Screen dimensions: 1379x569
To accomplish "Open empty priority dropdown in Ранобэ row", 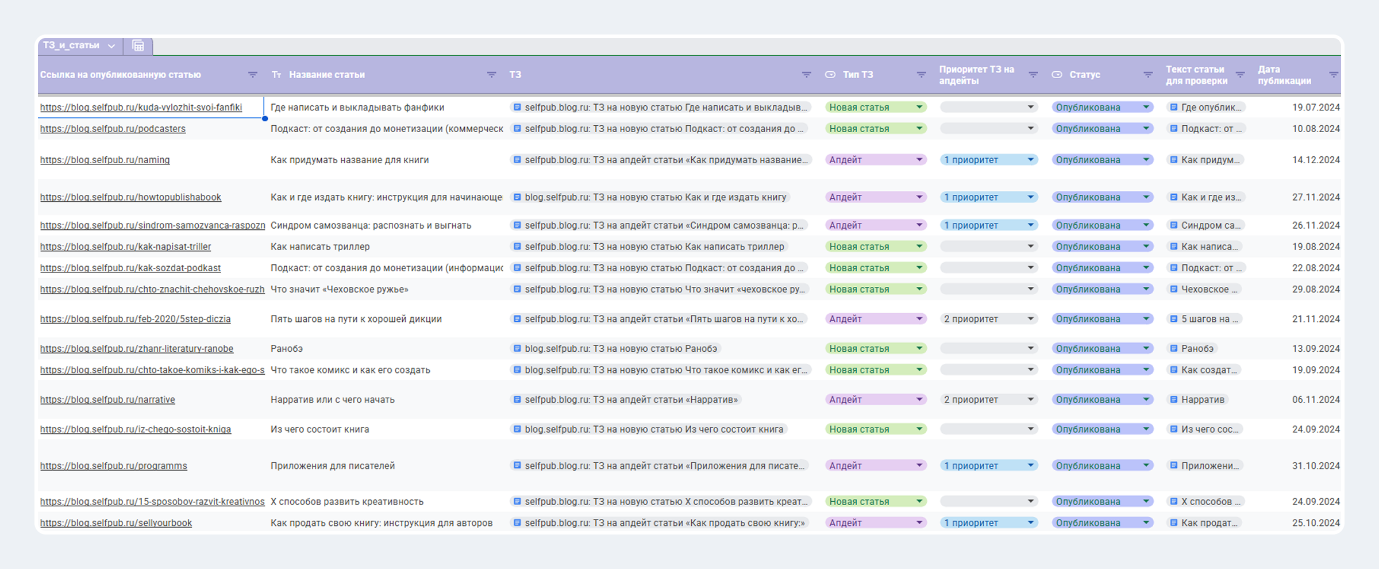I will pyautogui.click(x=1030, y=348).
